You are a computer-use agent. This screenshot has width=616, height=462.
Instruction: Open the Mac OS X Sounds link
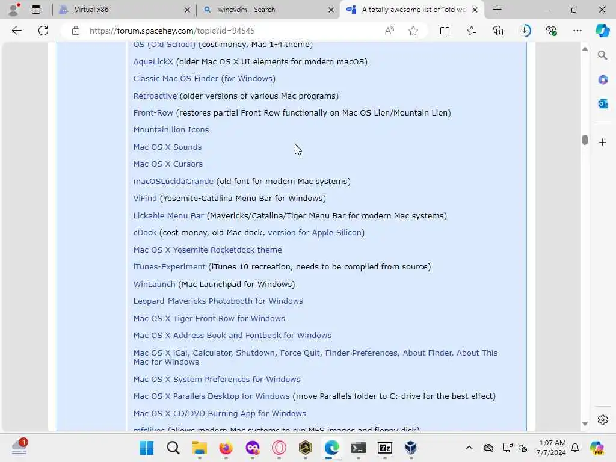point(167,147)
